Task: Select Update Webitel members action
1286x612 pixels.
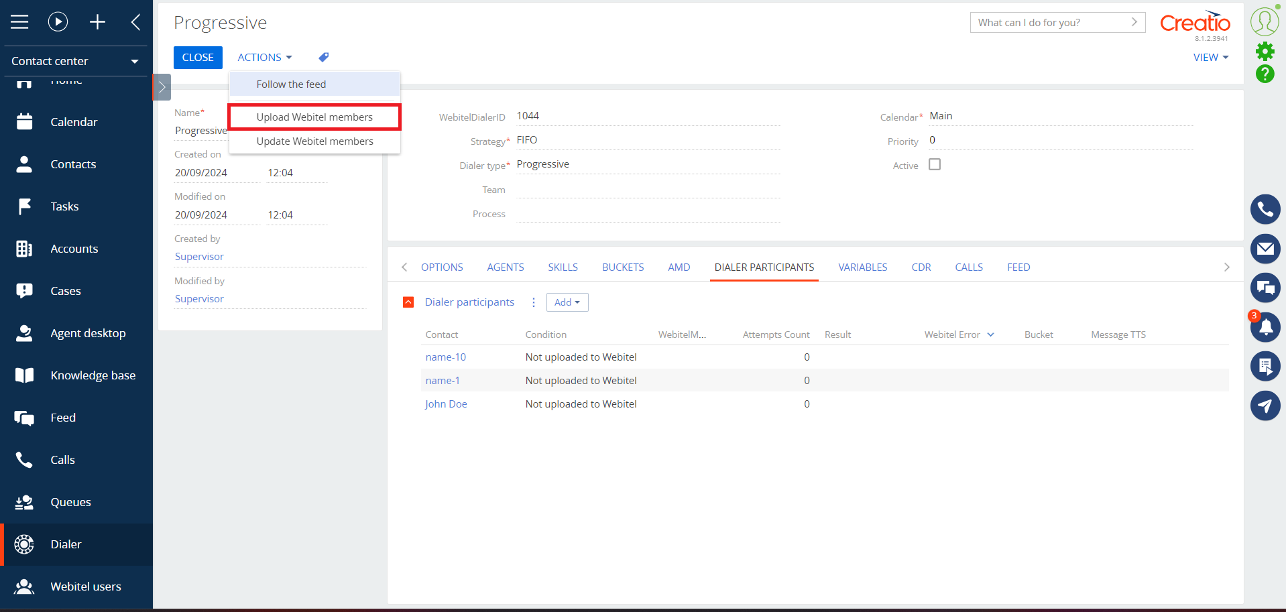Action: 314,141
